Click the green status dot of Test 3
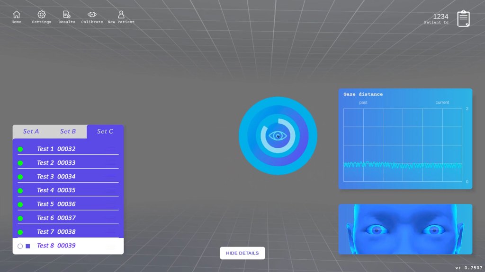 point(20,177)
